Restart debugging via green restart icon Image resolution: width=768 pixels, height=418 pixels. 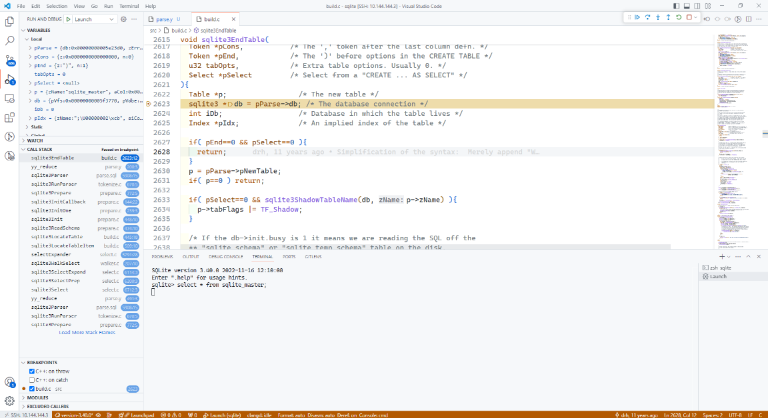(678, 17)
